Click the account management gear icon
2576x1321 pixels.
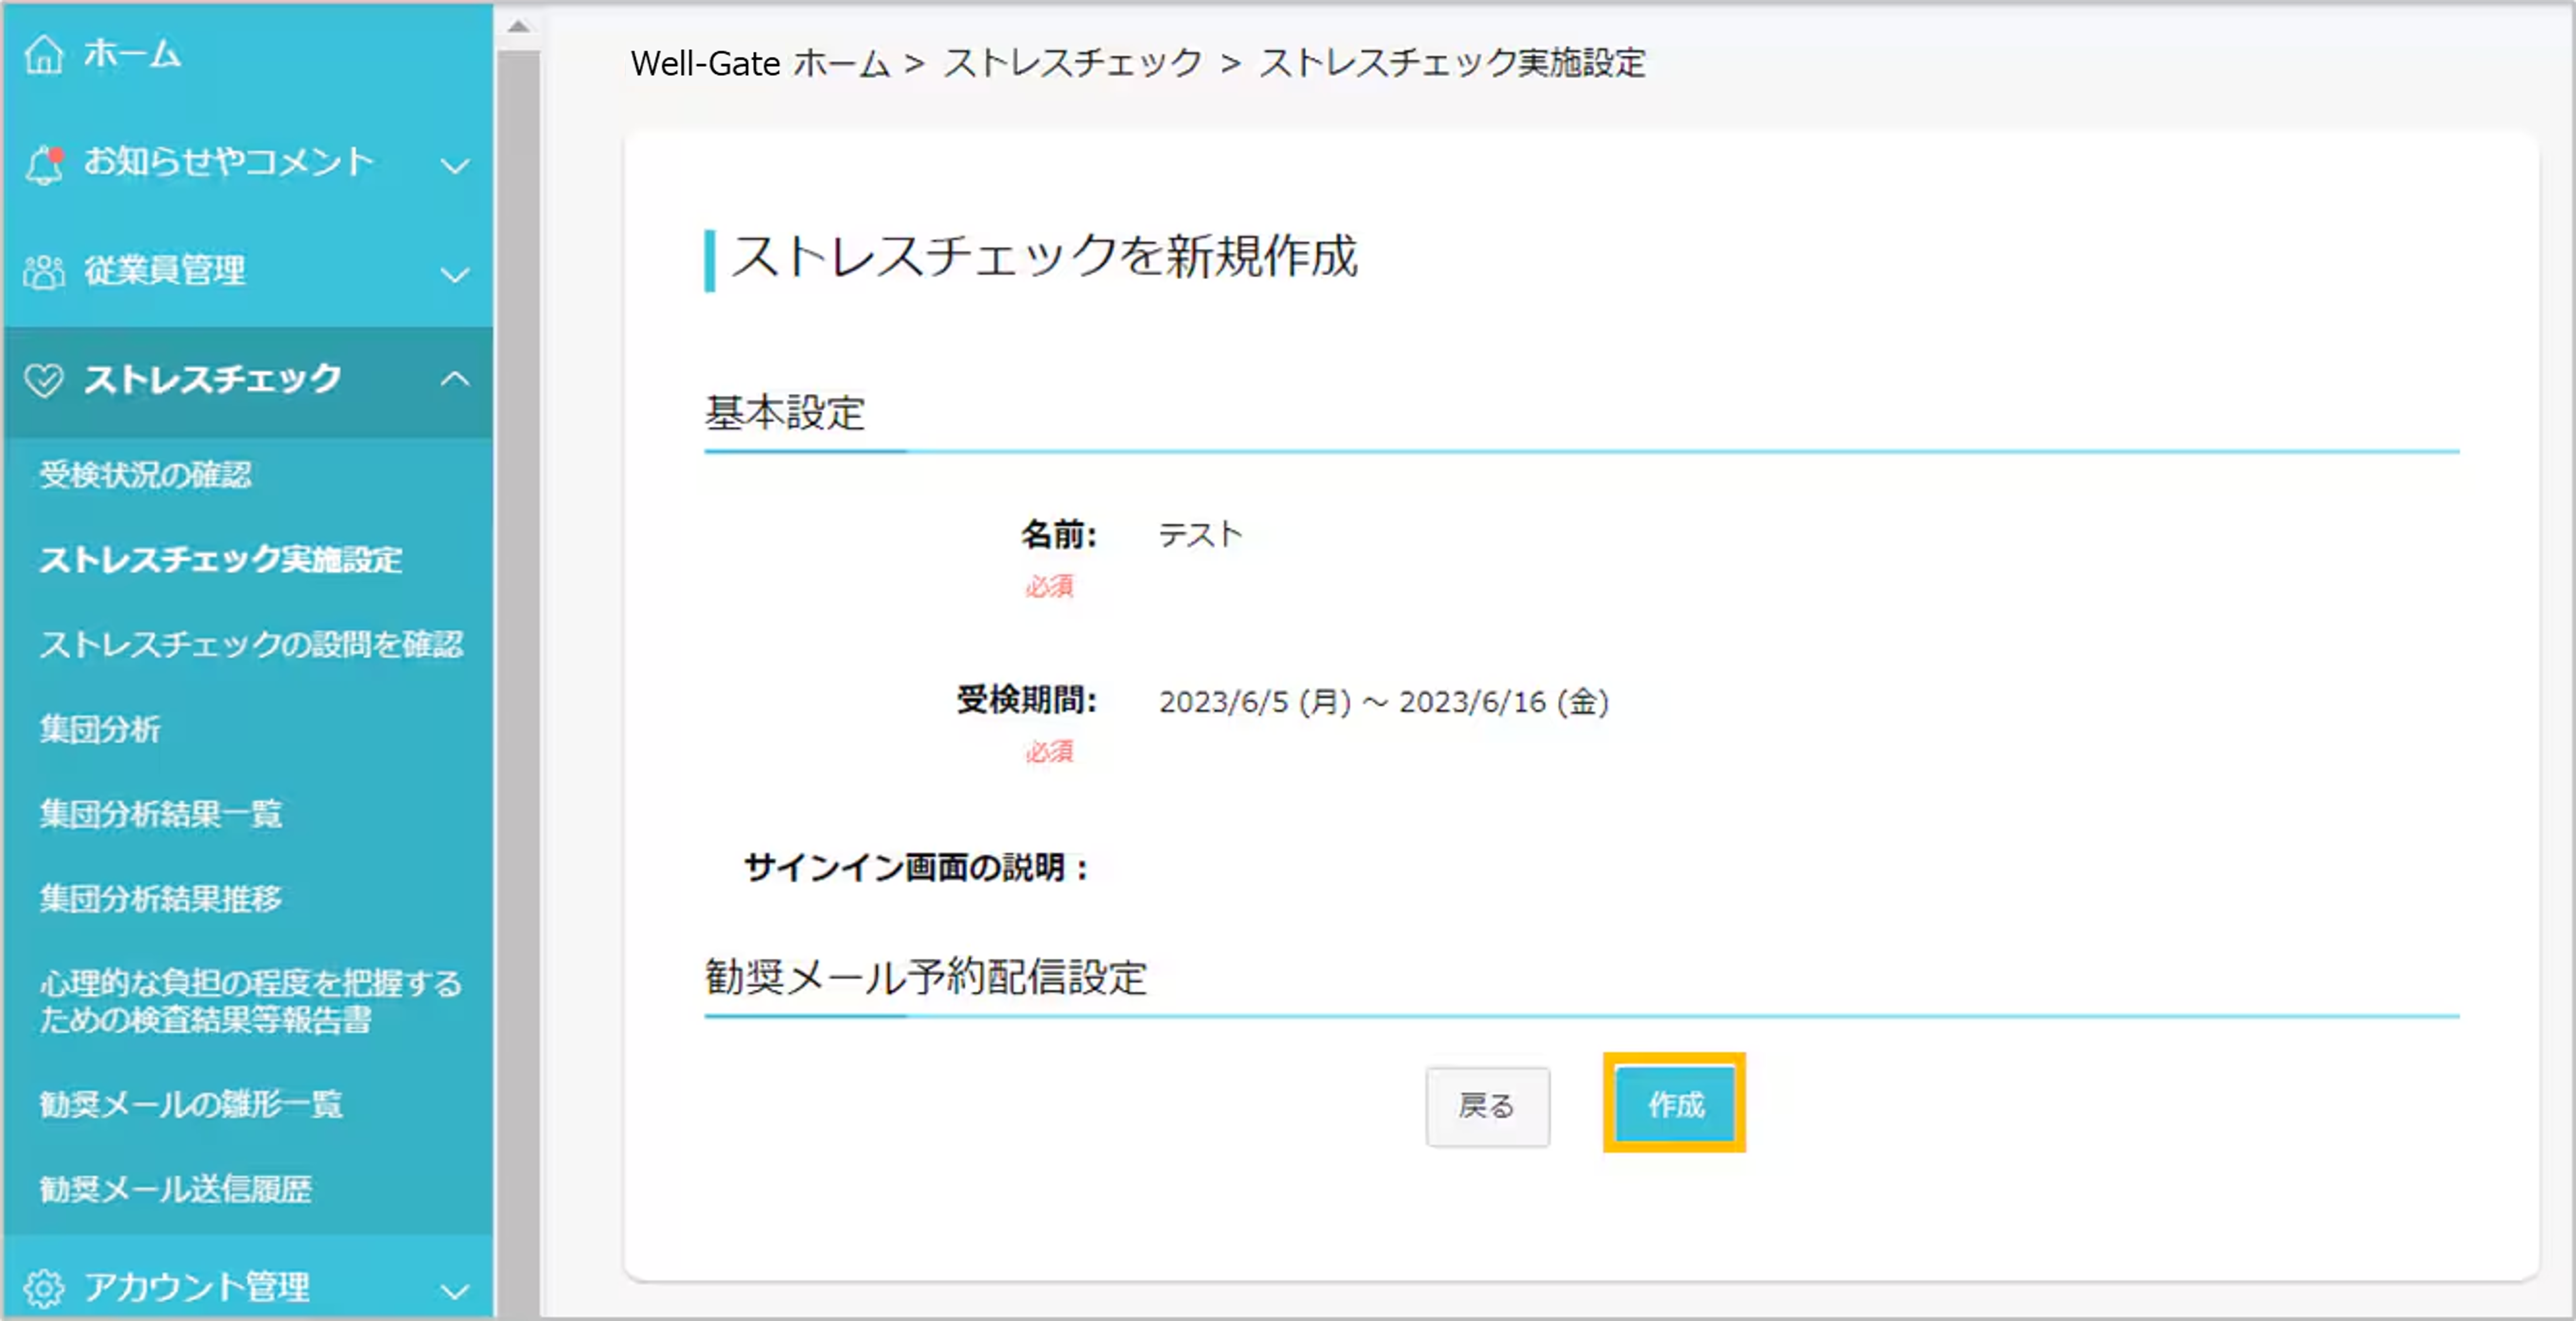(43, 1288)
